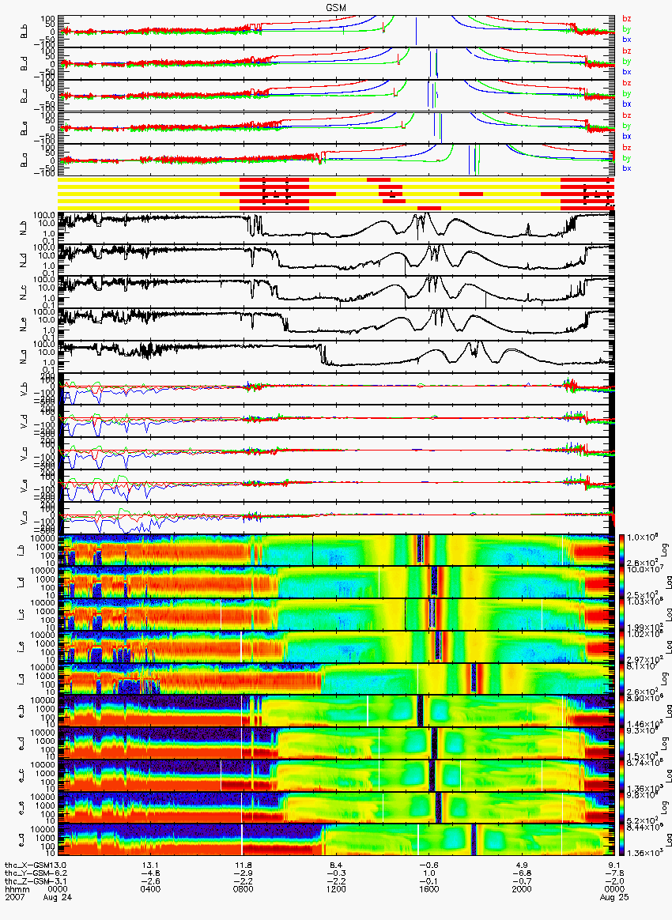Click the e_c spectrogram color bar
The width and height of the screenshot is (672, 920).
coord(621,775)
